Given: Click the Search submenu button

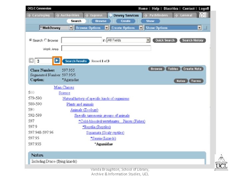Looking at the screenshot, I should click(x=76, y=21).
